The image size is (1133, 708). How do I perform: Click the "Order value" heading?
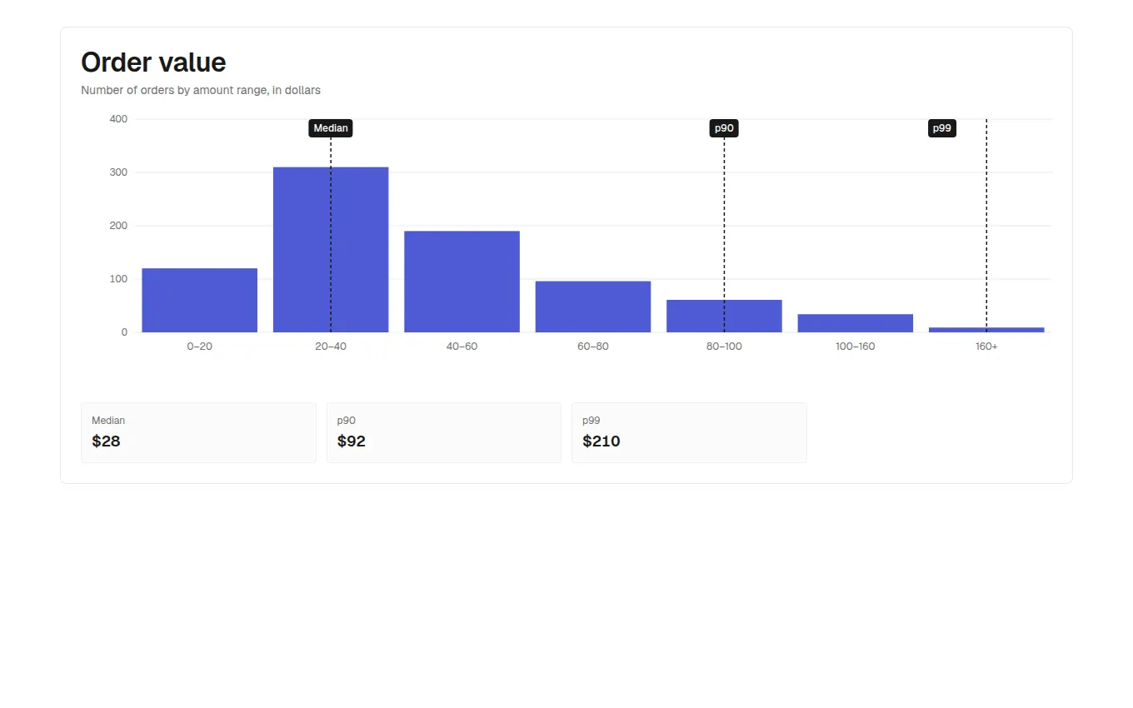[x=153, y=62]
